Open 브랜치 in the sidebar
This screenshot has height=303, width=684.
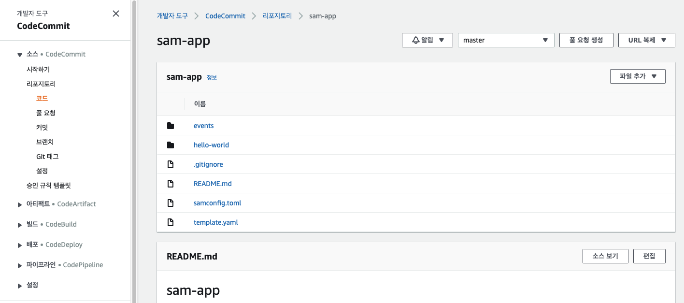click(x=45, y=142)
